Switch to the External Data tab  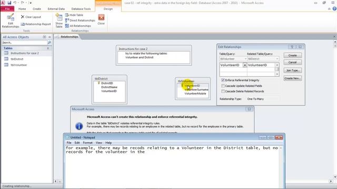56,9
